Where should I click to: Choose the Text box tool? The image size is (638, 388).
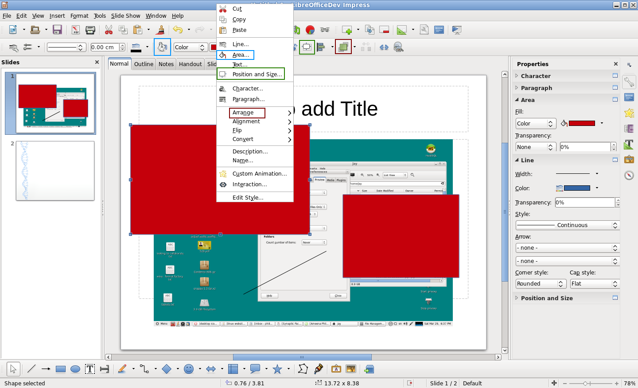tap(90, 369)
